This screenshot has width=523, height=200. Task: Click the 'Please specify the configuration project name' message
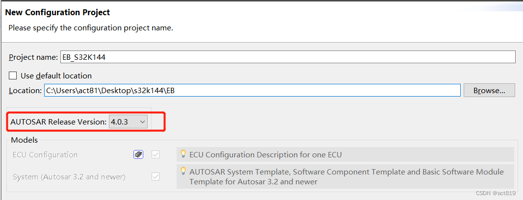point(91,28)
